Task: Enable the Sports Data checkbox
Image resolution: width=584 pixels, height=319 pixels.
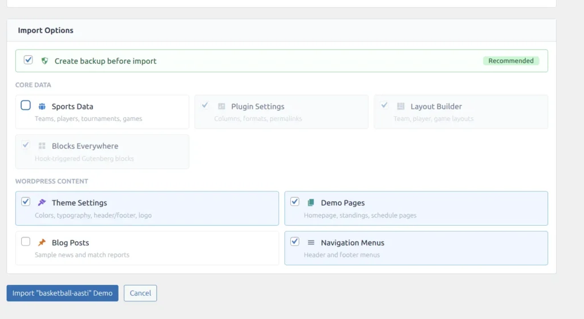Action: pos(26,105)
